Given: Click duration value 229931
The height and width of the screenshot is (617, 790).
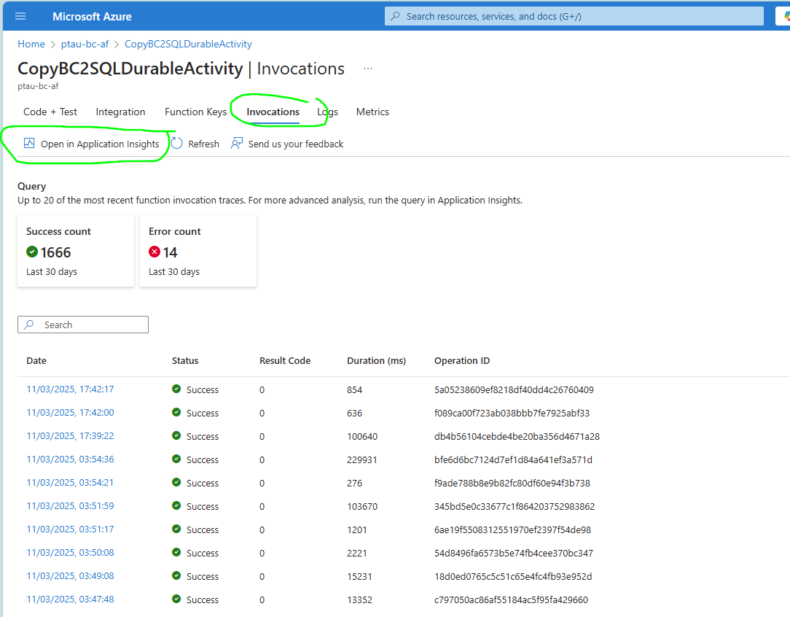Looking at the screenshot, I should tap(361, 459).
